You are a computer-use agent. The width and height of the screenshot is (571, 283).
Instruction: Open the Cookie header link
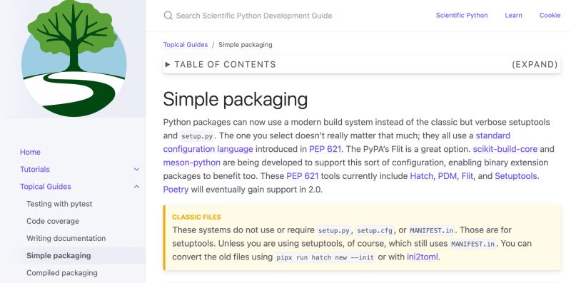(x=550, y=15)
